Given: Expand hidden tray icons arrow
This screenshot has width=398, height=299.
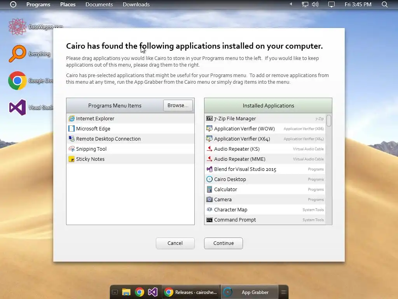Looking at the screenshot, I should point(291,4).
